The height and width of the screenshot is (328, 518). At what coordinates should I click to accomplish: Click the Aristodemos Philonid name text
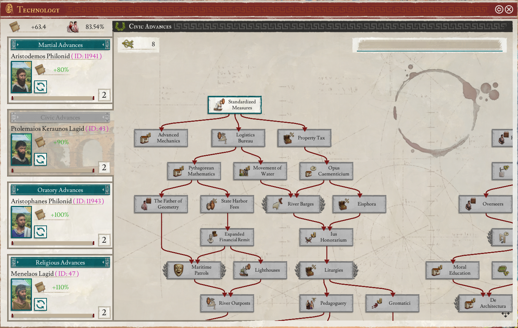pos(40,56)
